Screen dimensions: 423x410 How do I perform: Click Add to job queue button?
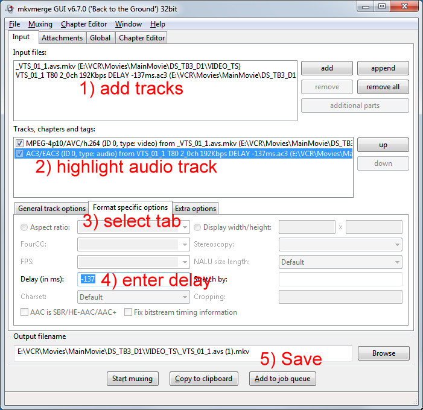click(x=282, y=379)
